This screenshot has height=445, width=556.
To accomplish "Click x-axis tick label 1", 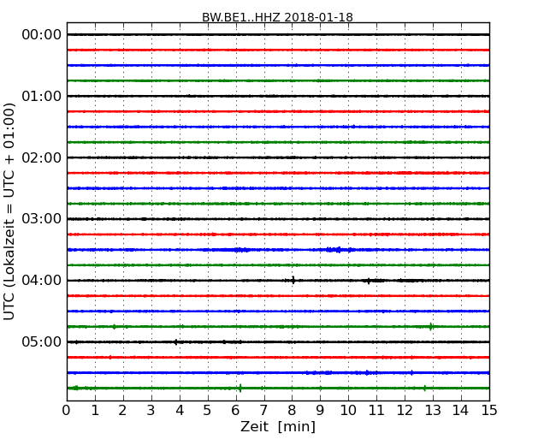I will (x=95, y=411).
